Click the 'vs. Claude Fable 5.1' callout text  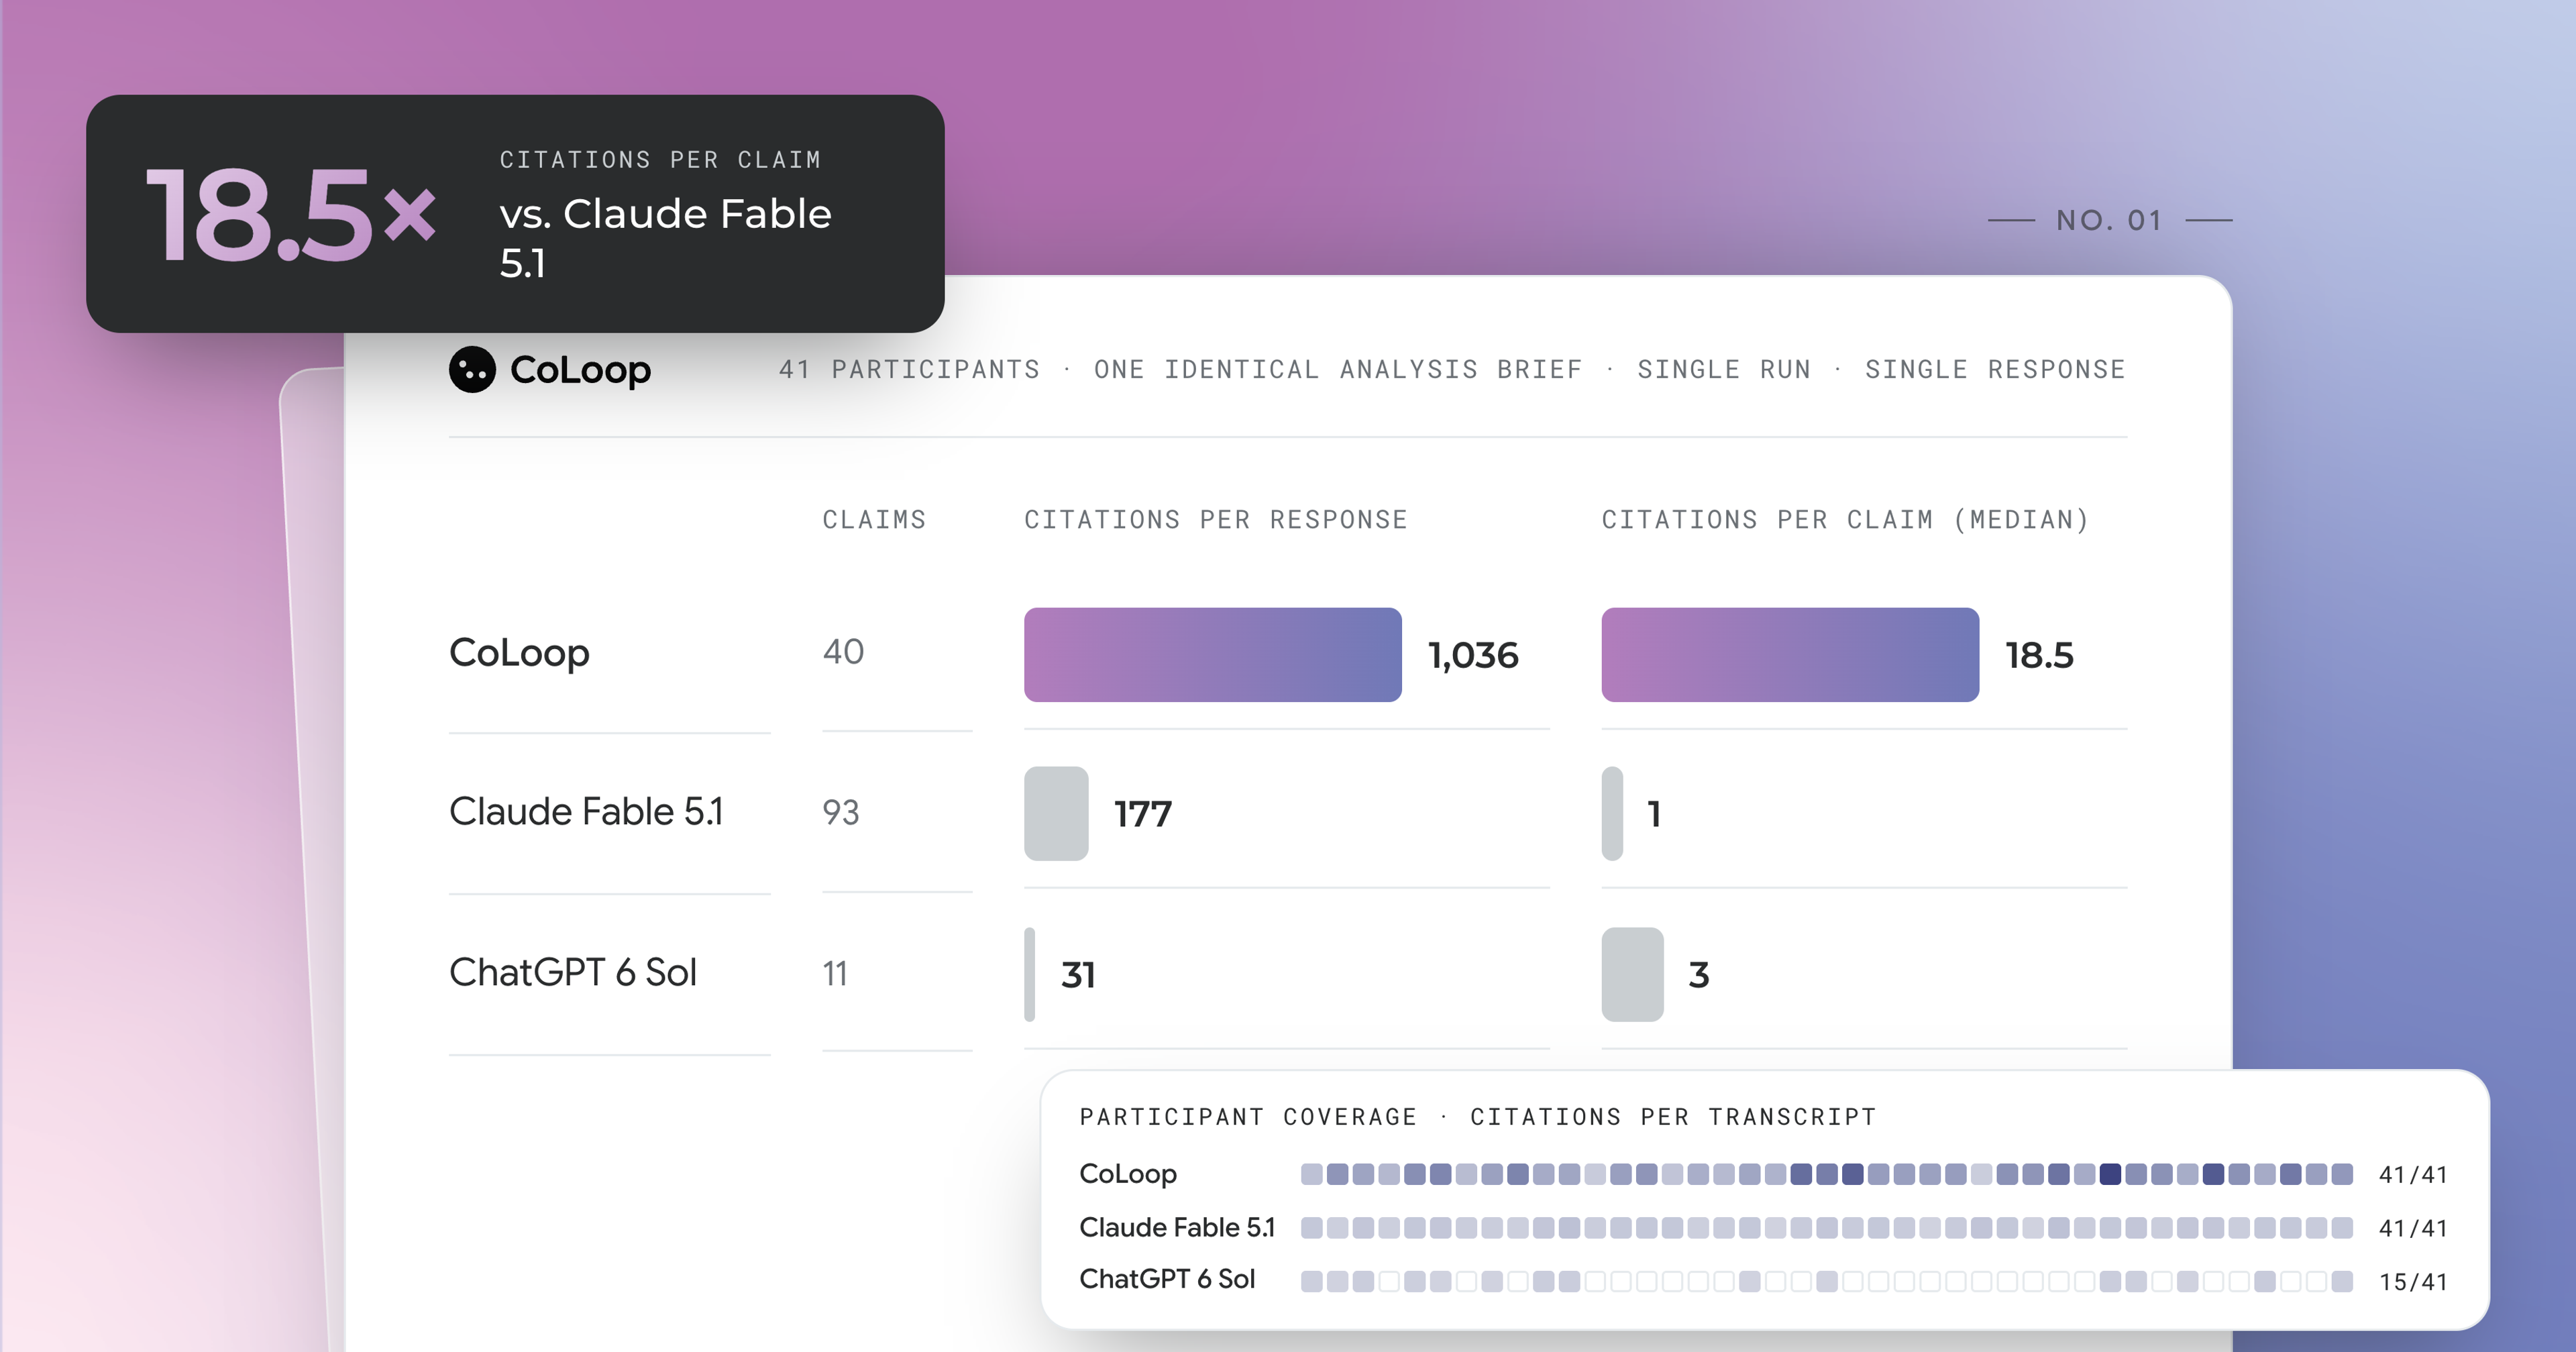coord(665,238)
